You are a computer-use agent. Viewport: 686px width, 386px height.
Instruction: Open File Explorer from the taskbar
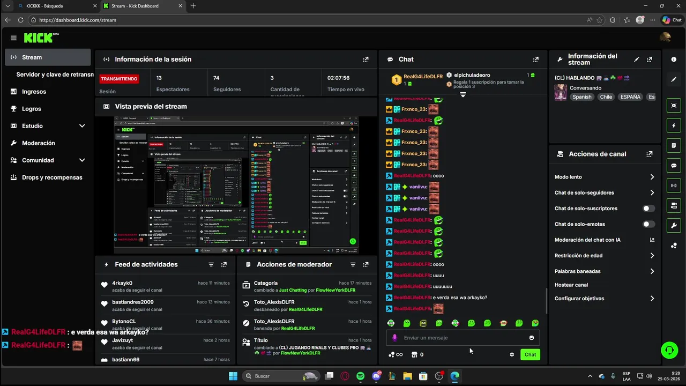coord(407,376)
